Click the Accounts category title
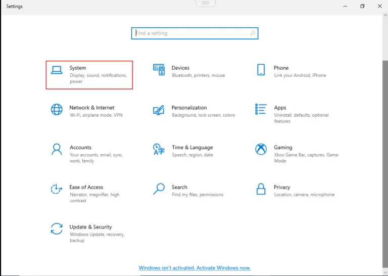This screenshot has width=388, height=276. click(x=80, y=148)
